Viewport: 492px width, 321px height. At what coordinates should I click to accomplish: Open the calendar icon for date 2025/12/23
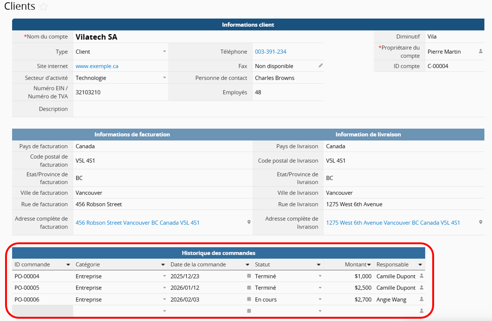click(249, 276)
